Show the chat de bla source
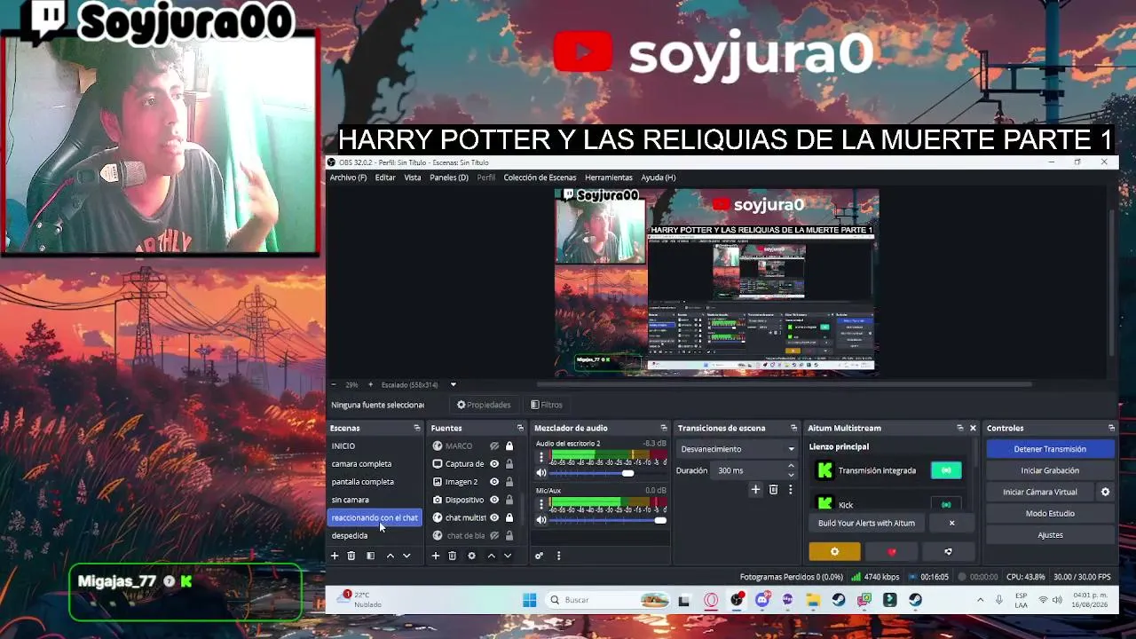Screen dimensions: 1136x639 click(x=494, y=535)
